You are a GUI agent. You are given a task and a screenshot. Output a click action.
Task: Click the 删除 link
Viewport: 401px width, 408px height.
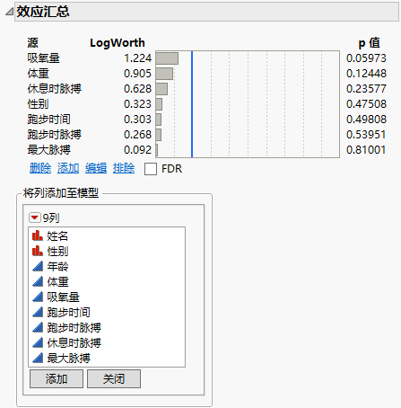(40, 168)
